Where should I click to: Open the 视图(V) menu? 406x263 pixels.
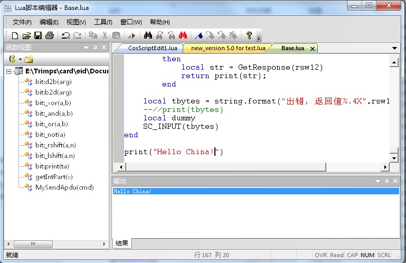pos(76,22)
